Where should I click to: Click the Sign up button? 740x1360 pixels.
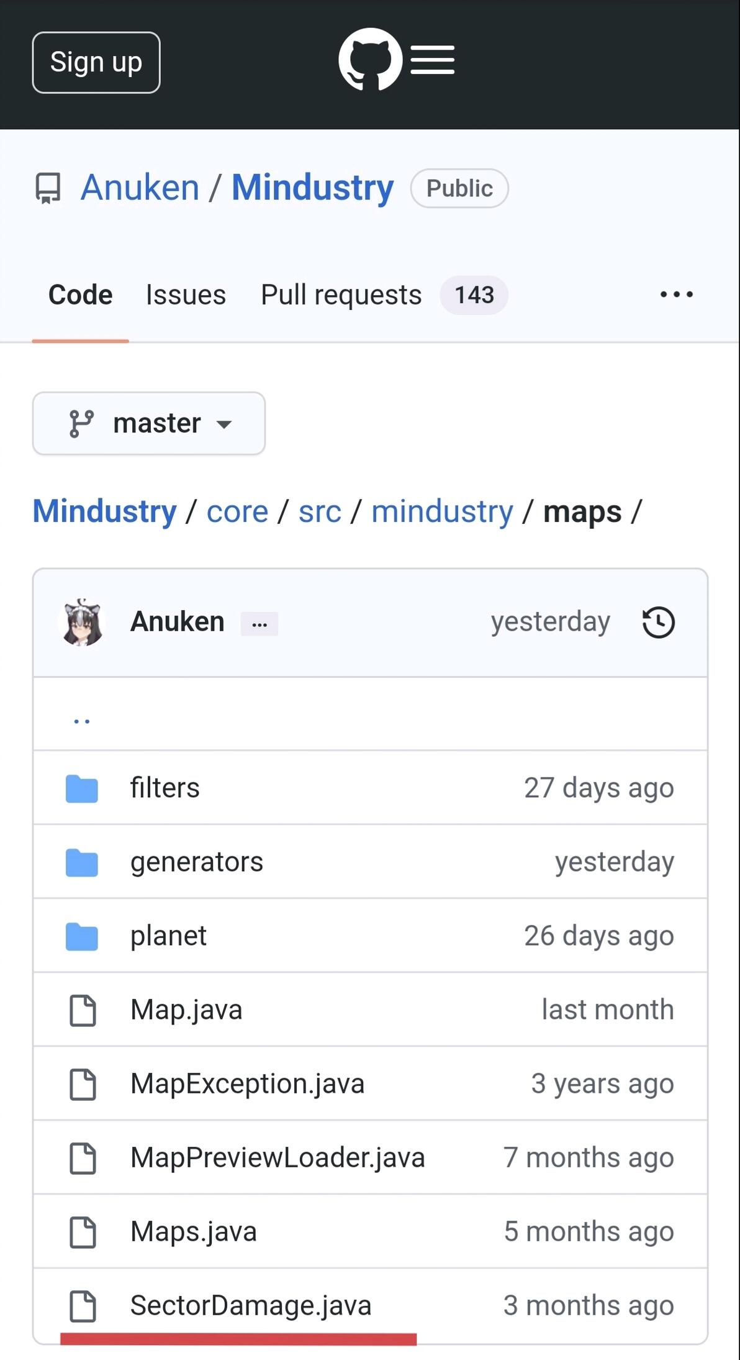96,62
